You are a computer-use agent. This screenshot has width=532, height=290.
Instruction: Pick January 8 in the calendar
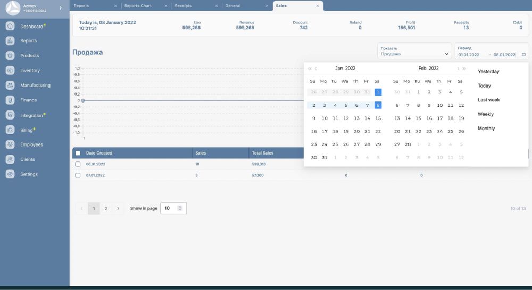378,105
